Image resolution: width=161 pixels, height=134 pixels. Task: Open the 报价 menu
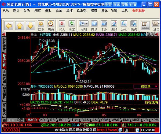click(16, 10)
